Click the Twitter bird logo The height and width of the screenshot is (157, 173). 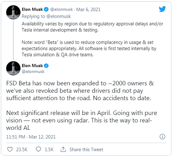162,9
